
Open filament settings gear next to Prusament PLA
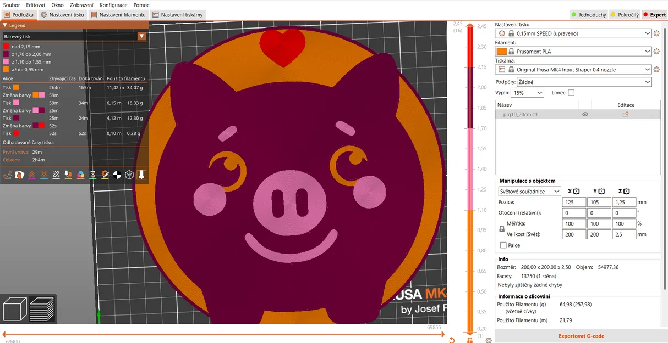click(656, 52)
